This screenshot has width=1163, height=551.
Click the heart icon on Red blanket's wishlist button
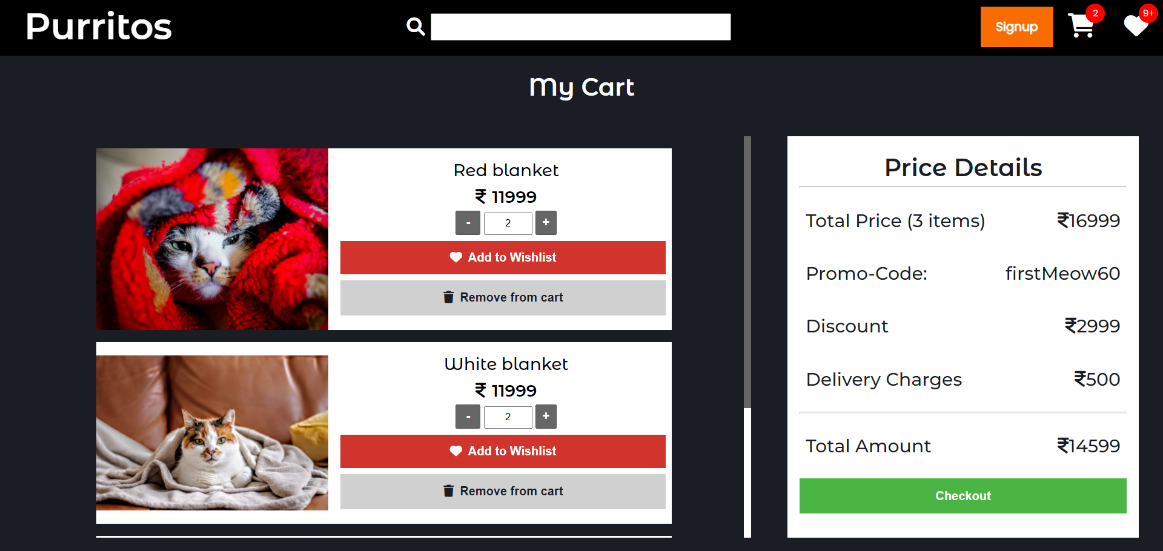click(456, 257)
